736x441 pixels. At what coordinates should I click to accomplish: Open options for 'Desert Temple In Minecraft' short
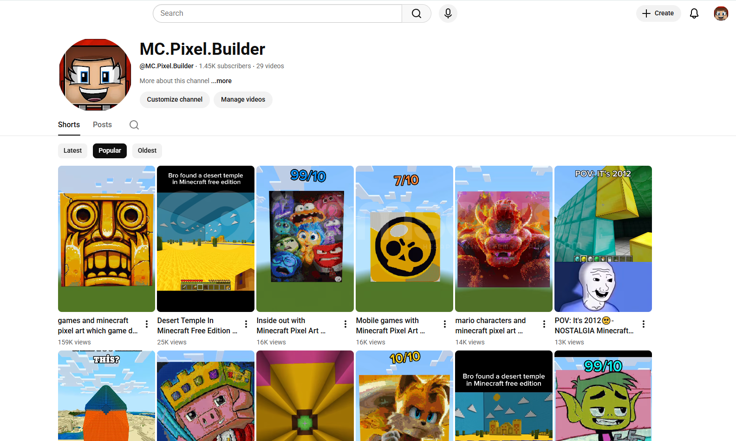[x=246, y=324]
